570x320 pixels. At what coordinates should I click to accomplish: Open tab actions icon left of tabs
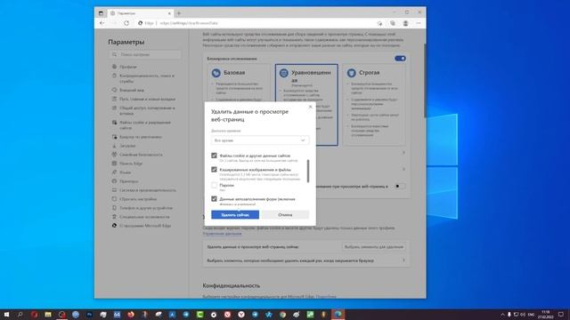(x=101, y=13)
